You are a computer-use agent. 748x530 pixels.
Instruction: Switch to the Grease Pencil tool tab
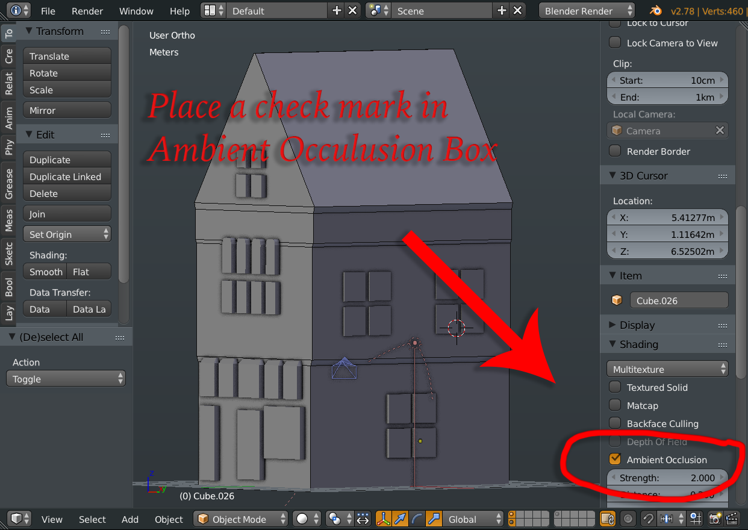[x=8, y=181]
